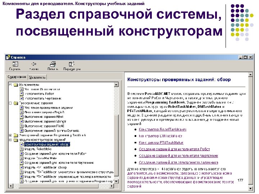Click the Печать printer icon
Viewport: 259px width, 194px height.
(53, 64)
